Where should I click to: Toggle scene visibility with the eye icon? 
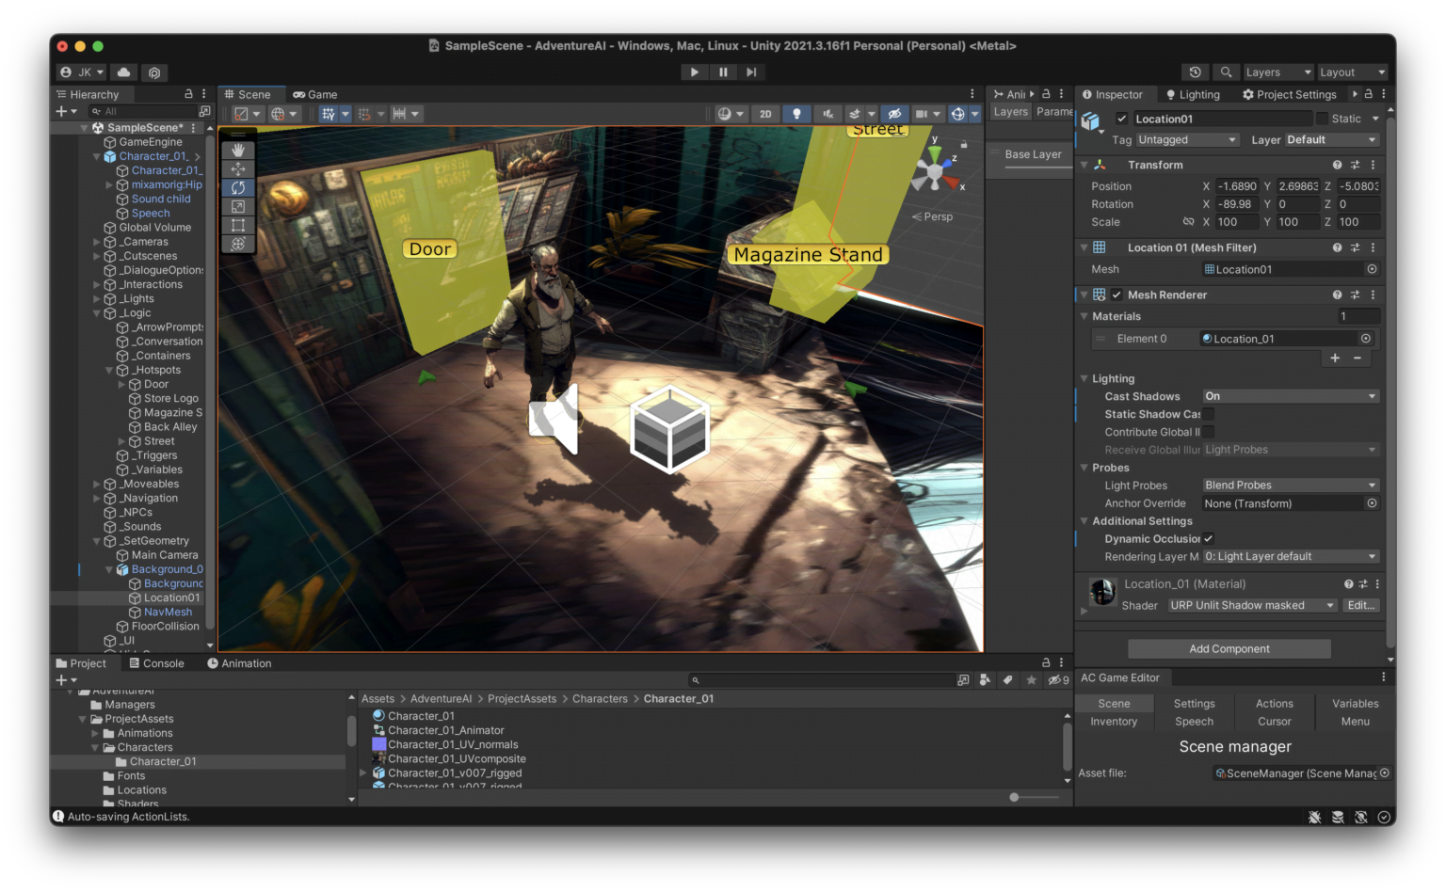(894, 113)
